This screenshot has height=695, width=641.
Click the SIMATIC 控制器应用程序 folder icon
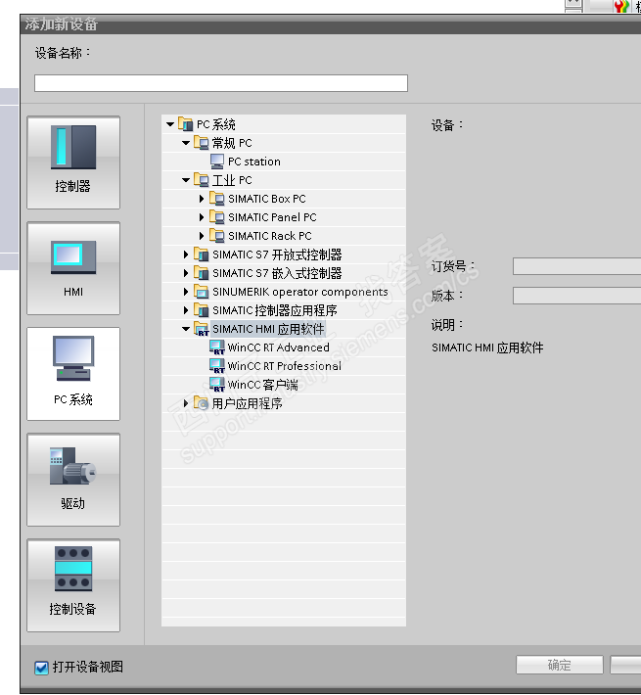coord(202,310)
